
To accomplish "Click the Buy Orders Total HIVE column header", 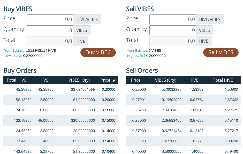I will pos(17,80).
